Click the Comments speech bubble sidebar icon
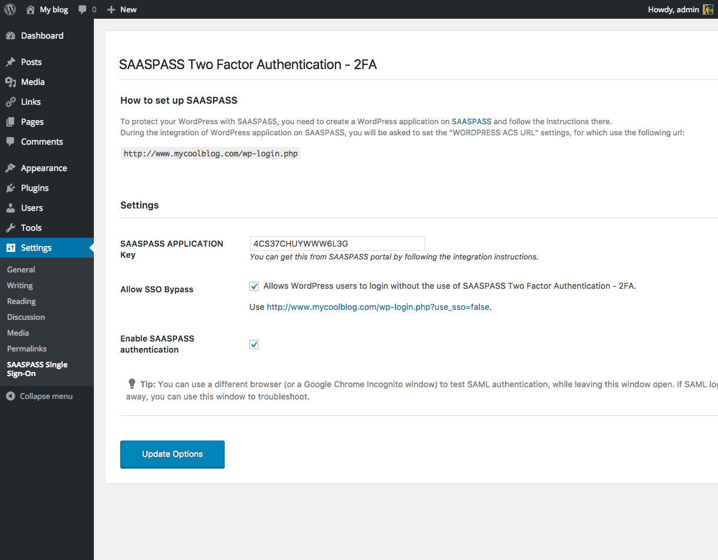The image size is (718, 560). (x=11, y=142)
